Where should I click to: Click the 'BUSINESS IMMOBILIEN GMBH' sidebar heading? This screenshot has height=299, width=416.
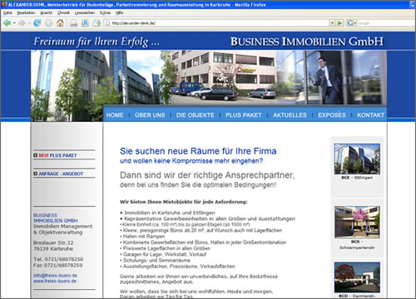[x=56, y=218]
